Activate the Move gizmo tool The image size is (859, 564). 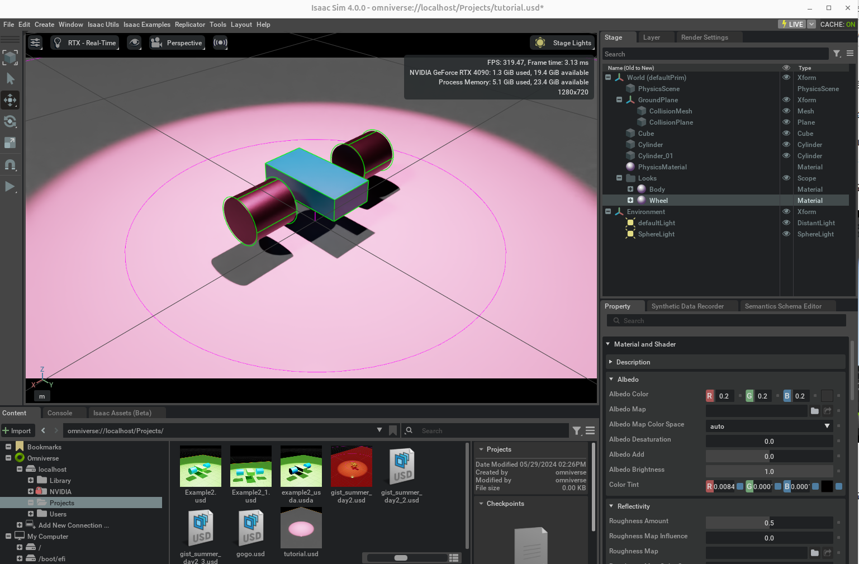[x=10, y=100]
